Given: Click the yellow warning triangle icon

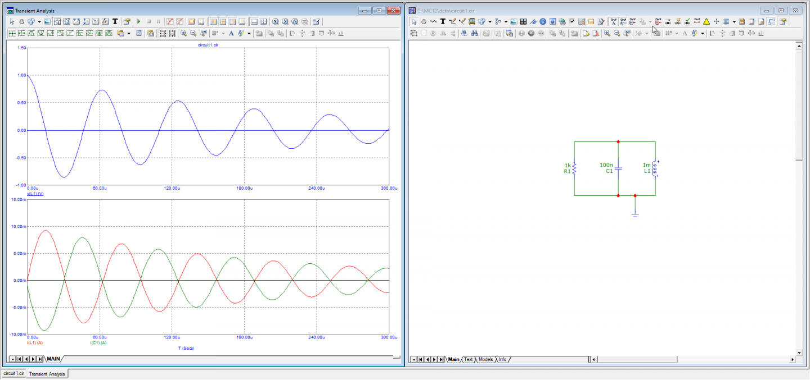Looking at the screenshot, I should pos(706,21).
